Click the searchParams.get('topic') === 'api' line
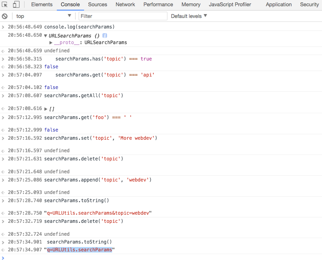This screenshot has height=265, width=322. coord(105,75)
